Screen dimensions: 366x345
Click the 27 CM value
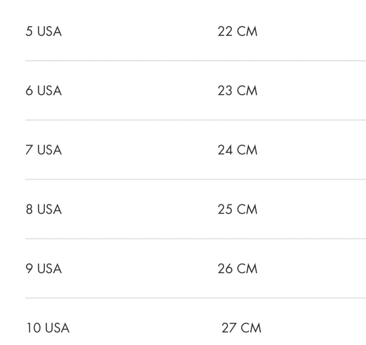(x=241, y=328)
